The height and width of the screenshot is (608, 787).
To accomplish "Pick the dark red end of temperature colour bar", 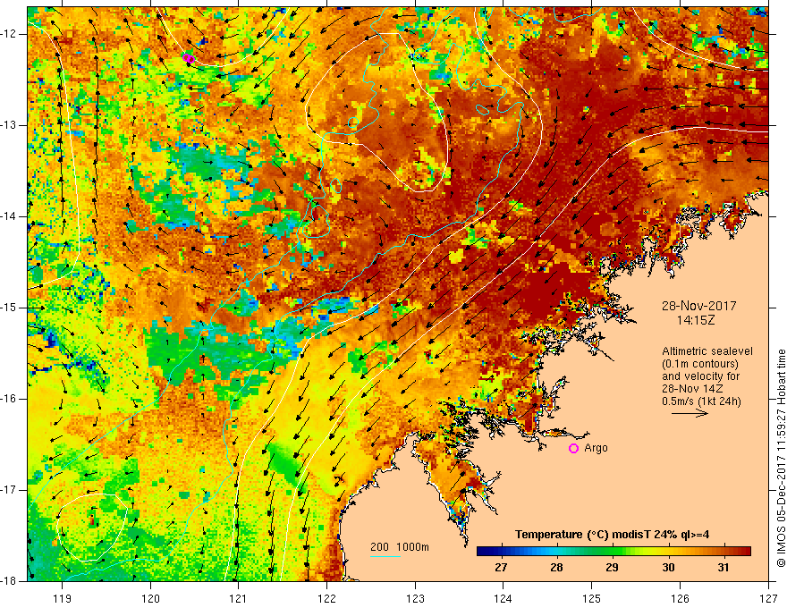I will pos(745,552).
